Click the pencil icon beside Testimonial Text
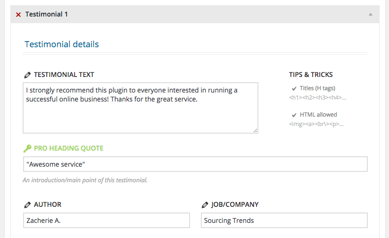The width and height of the screenshot is (389, 238). point(27,75)
